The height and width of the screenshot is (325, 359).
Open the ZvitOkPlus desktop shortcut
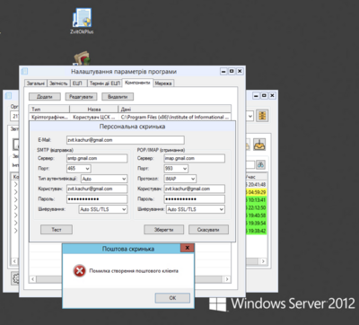pos(82,21)
